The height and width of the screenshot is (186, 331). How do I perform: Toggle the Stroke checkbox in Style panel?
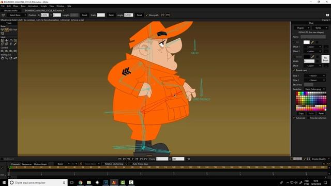point(294,57)
